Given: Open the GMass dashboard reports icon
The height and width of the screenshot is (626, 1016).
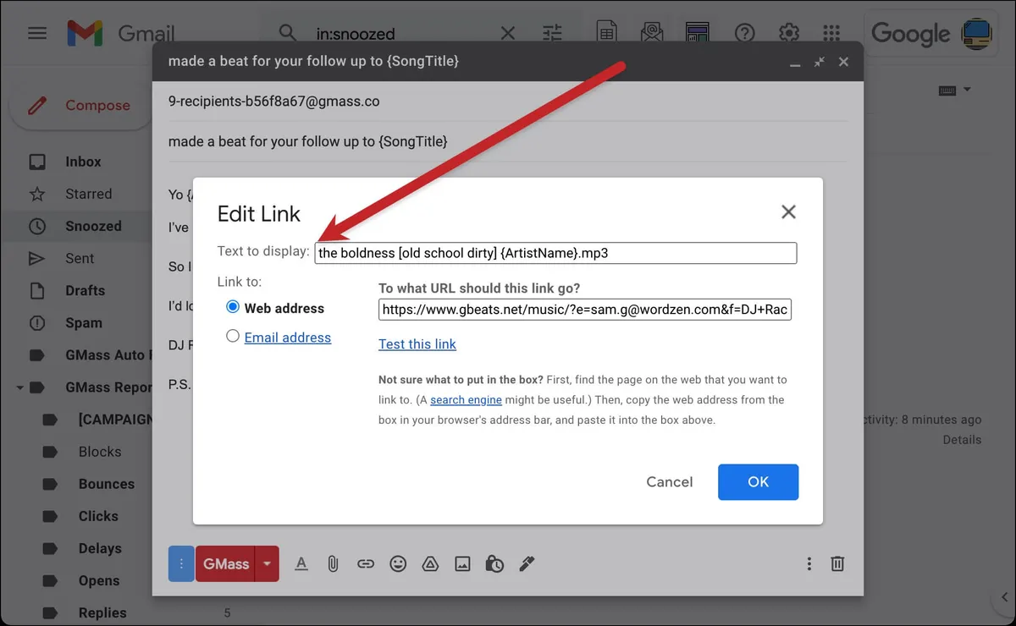Looking at the screenshot, I should point(698,33).
